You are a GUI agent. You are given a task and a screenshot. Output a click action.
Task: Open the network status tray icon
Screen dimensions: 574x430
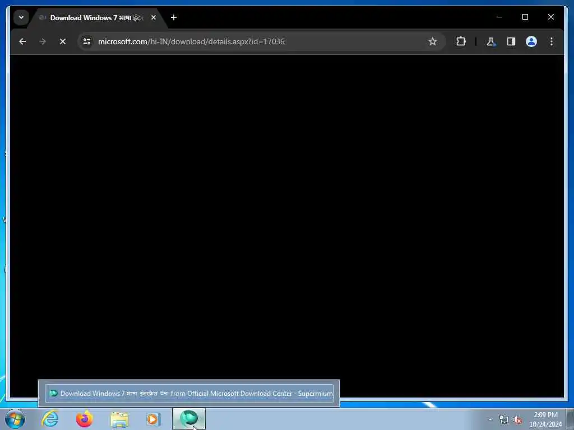pyautogui.click(x=504, y=420)
